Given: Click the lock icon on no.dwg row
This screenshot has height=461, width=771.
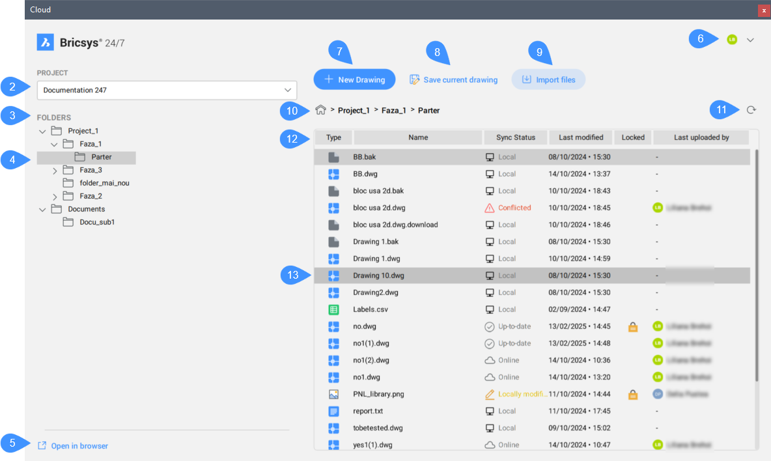Looking at the screenshot, I should pyautogui.click(x=632, y=327).
